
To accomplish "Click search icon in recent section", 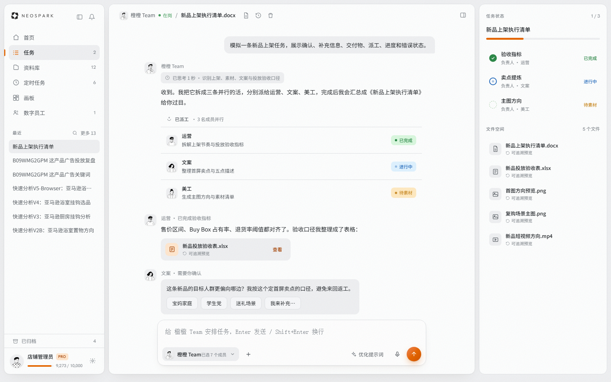I will tap(75, 133).
